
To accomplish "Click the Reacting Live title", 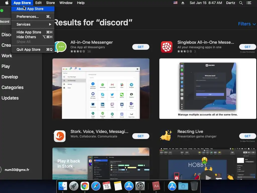I will 190,132.
